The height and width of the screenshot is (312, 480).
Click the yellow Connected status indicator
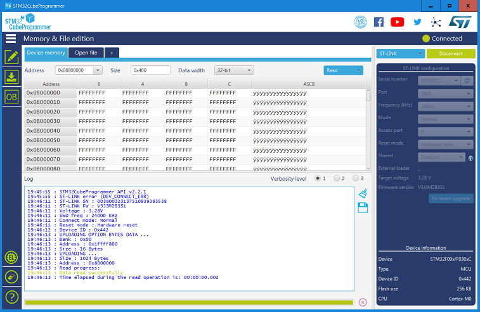click(x=426, y=38)
